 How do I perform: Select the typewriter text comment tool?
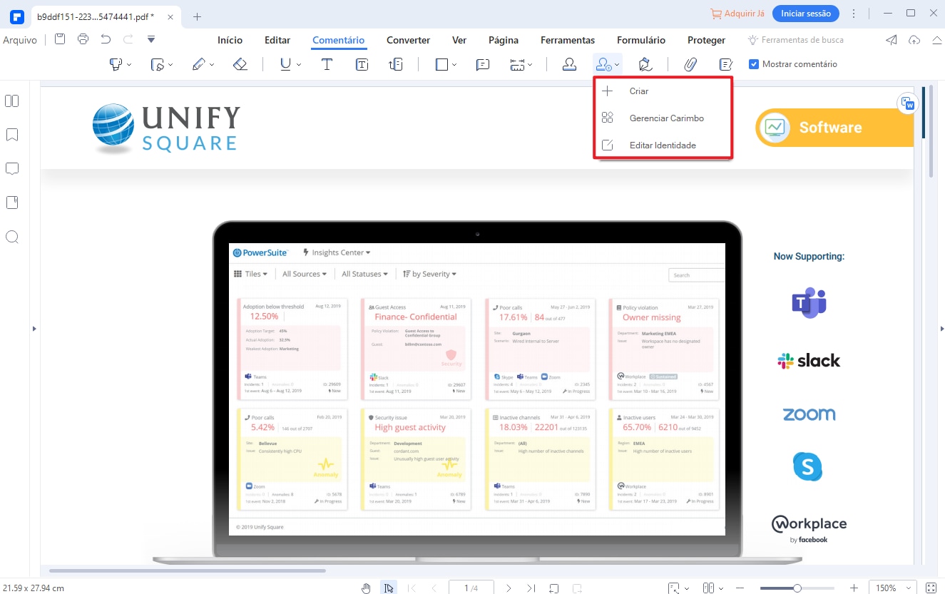point(327,64)
